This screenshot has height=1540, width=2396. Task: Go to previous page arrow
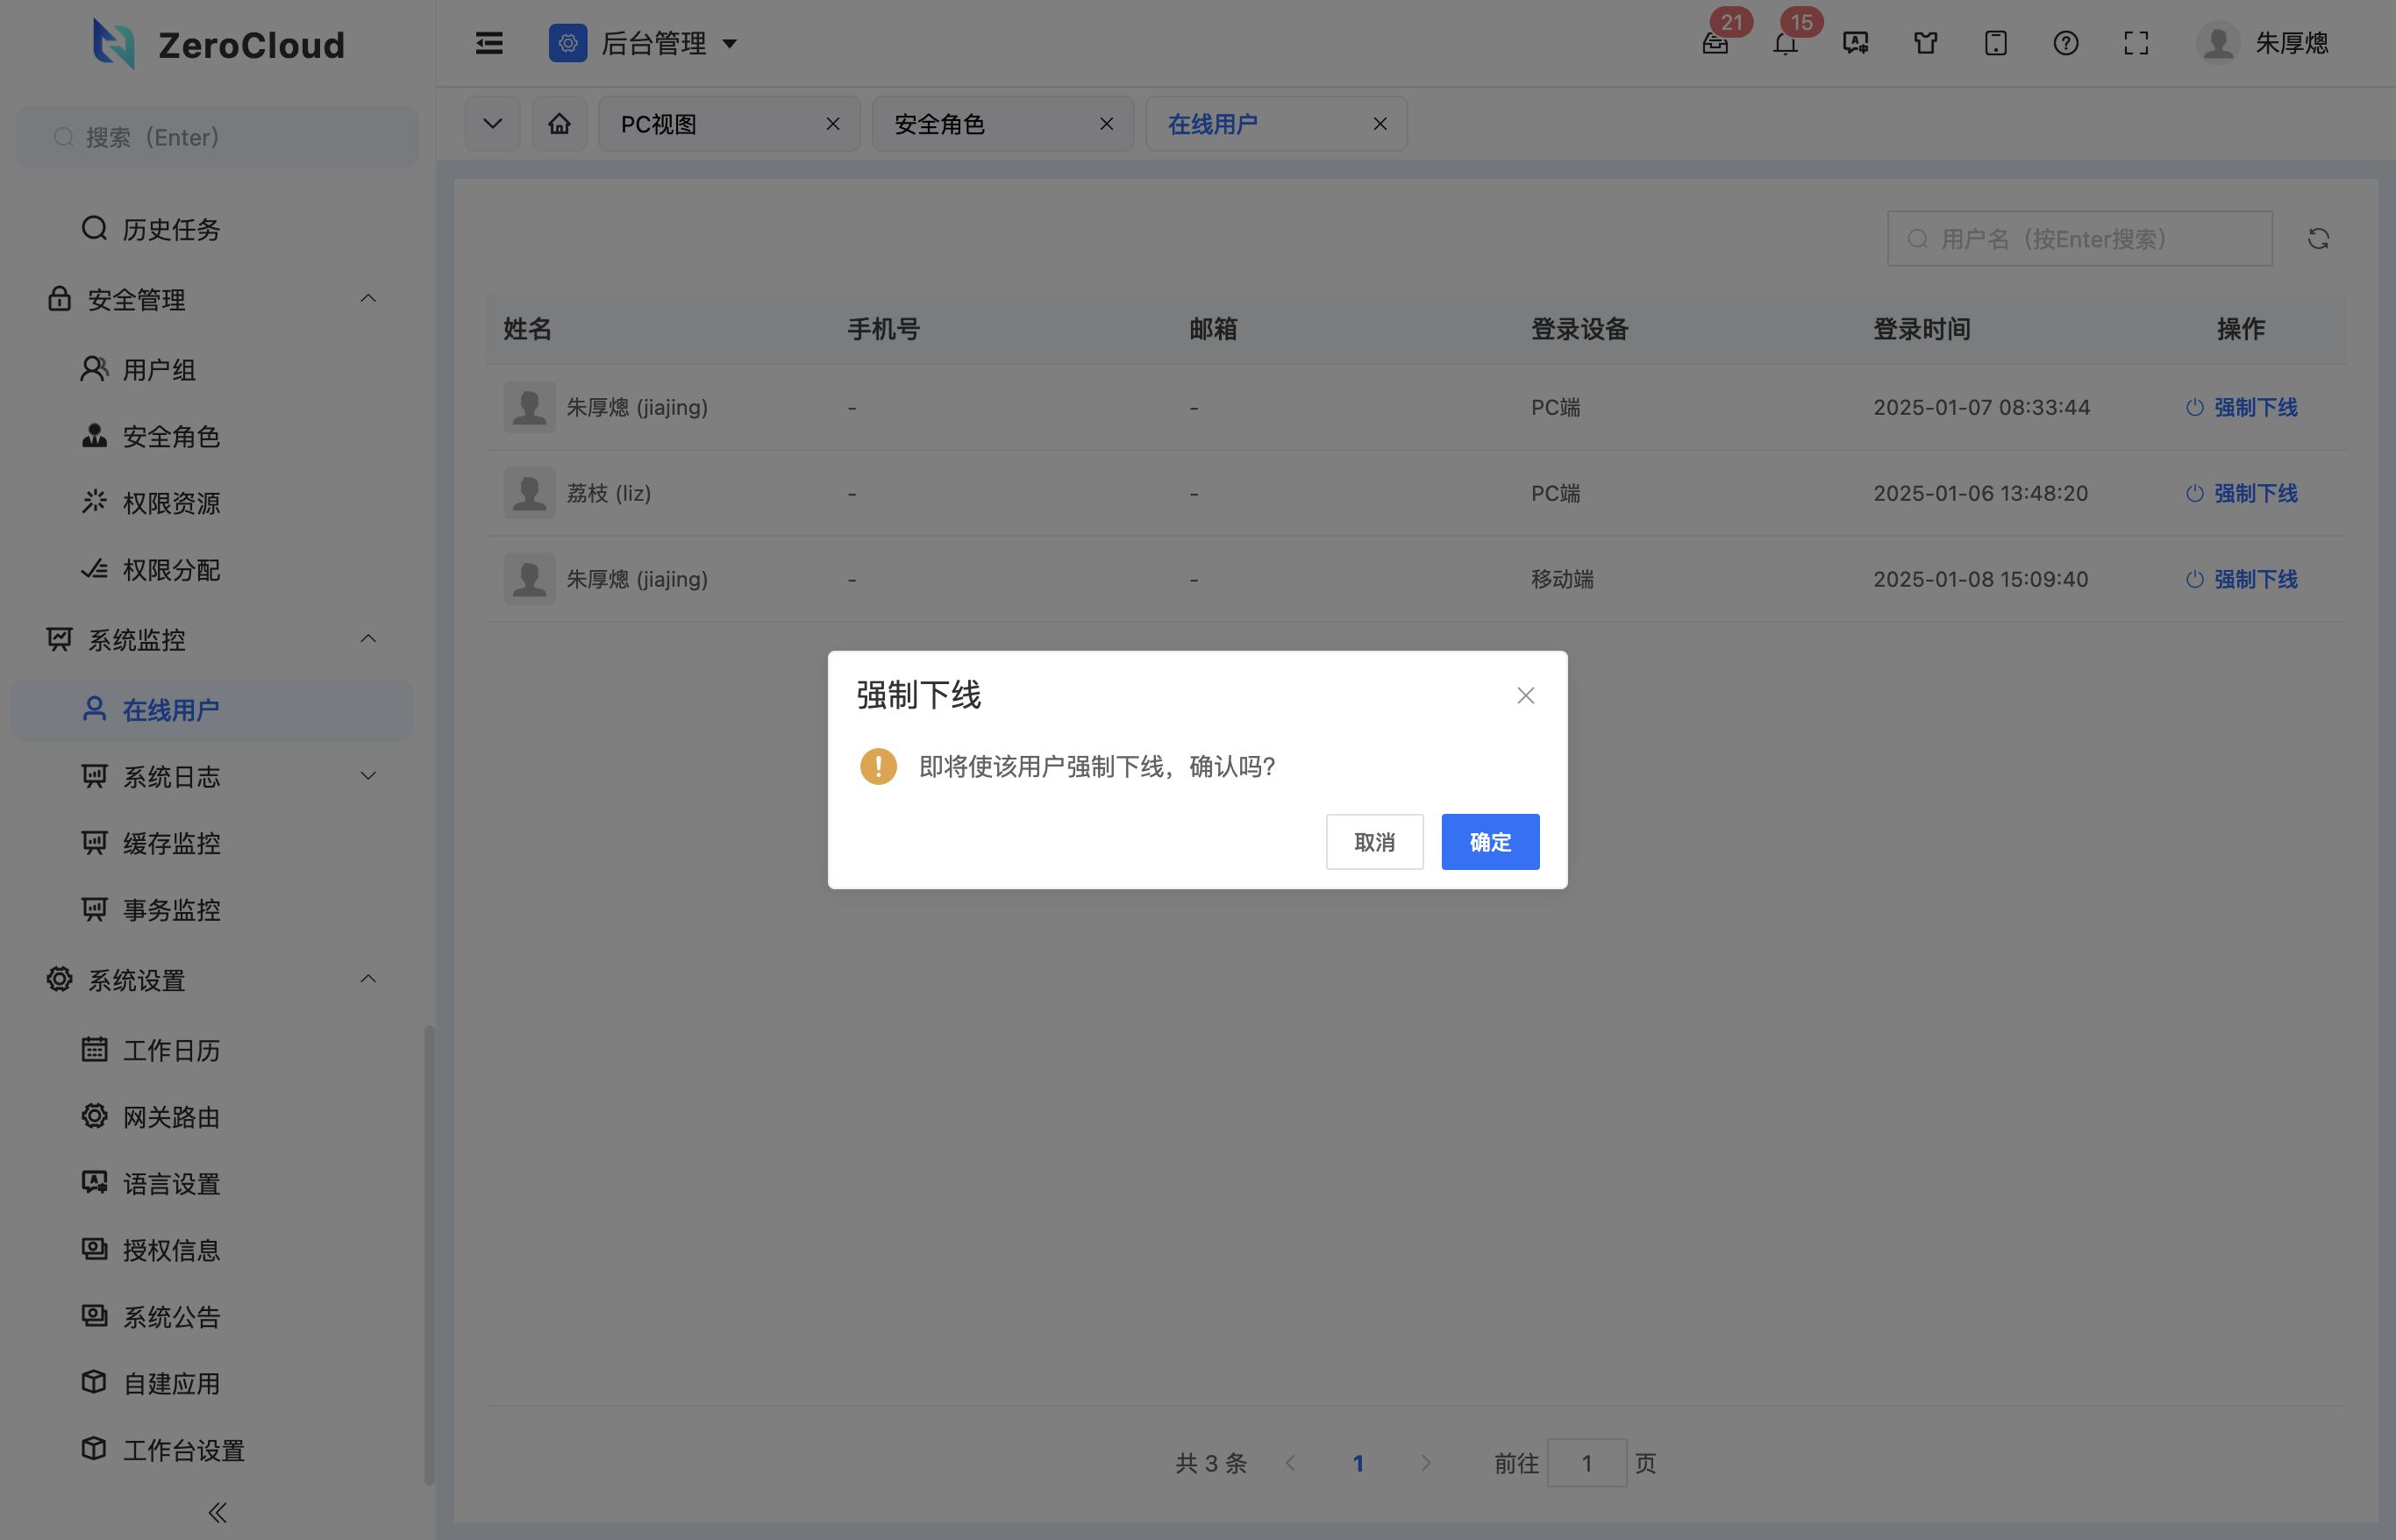coord(1290,1463)
